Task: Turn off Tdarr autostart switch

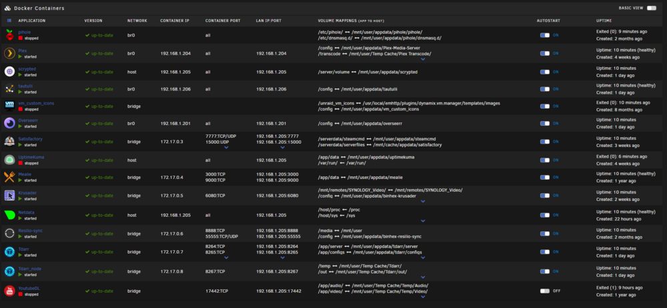Action: (545, 251)
